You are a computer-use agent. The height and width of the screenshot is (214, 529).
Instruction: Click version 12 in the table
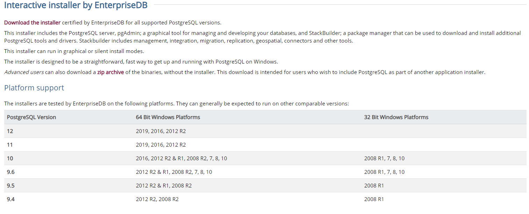coord(10,131)
